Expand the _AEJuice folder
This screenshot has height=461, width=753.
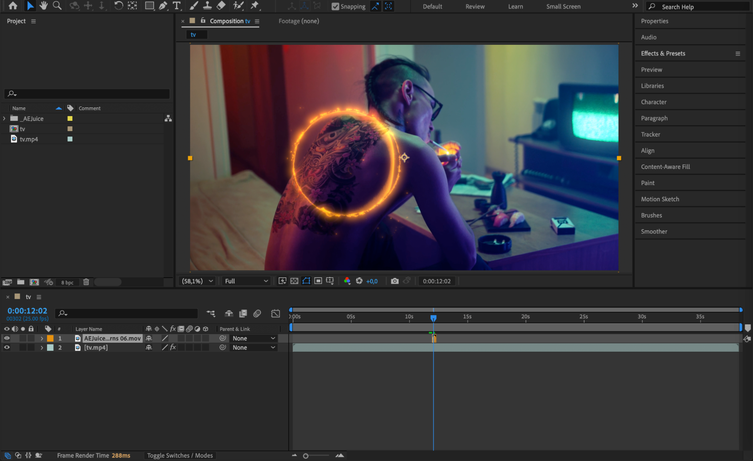coord(4,119)
